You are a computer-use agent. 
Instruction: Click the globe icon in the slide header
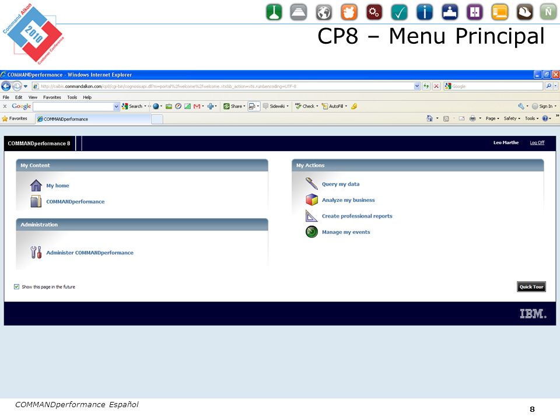point(324,12)
